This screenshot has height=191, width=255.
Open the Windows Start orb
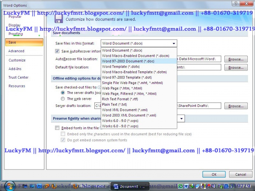pos(9,186)
